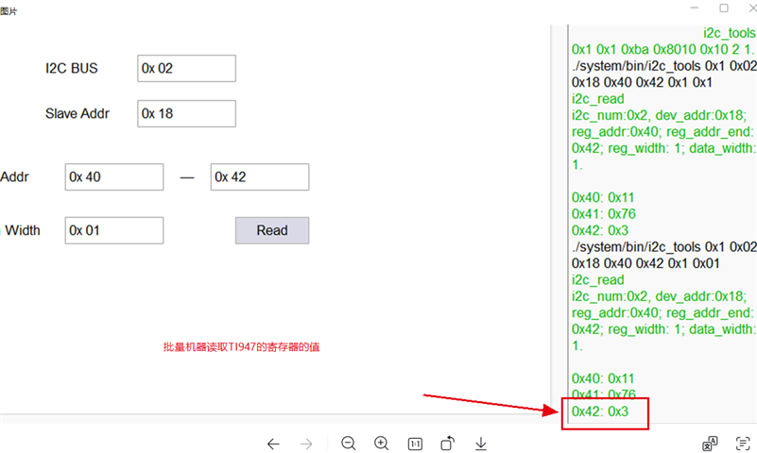Click the I2C BUS label

pyautogui.click(x=72, y=69)
